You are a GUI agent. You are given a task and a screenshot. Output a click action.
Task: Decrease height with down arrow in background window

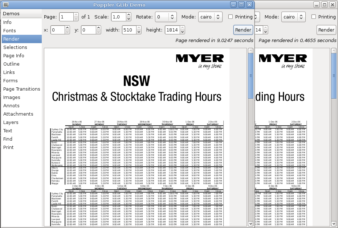266,32
